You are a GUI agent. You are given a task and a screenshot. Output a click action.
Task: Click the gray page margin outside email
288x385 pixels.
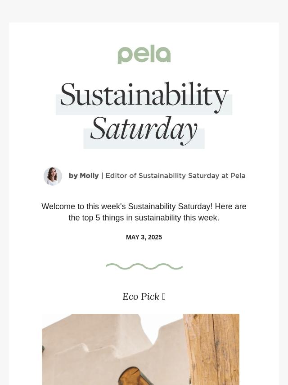click(144, 11)
